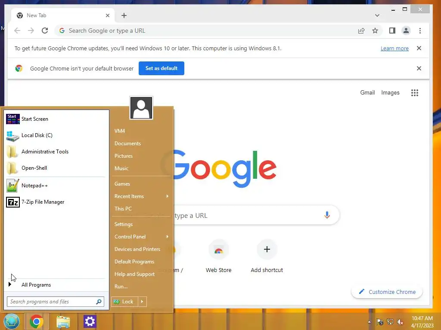
Task: Click the Chrome forward arrow
Action: coord(31,31)
